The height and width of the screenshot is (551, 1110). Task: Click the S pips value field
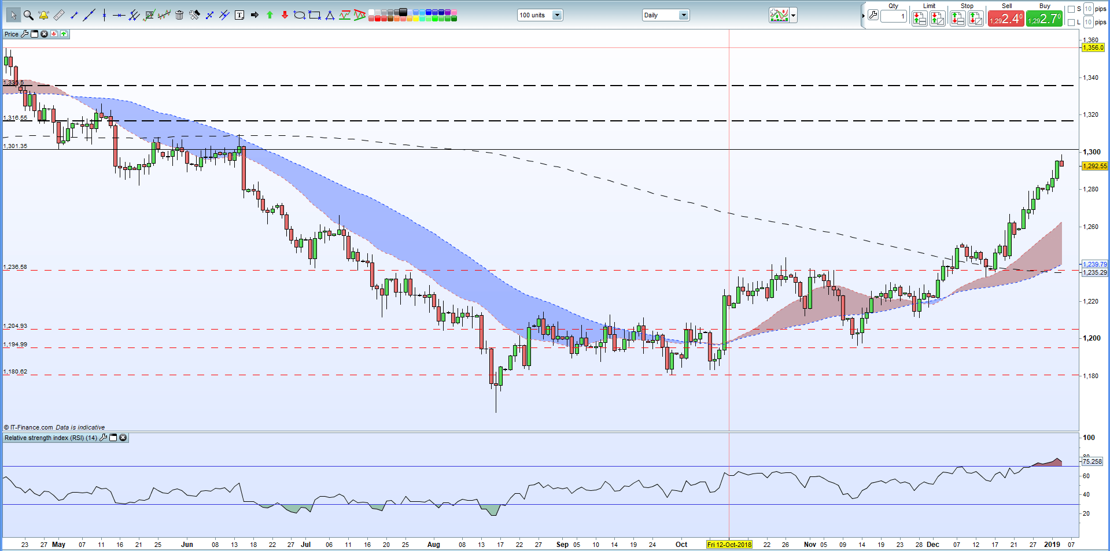coord(1088,9)
